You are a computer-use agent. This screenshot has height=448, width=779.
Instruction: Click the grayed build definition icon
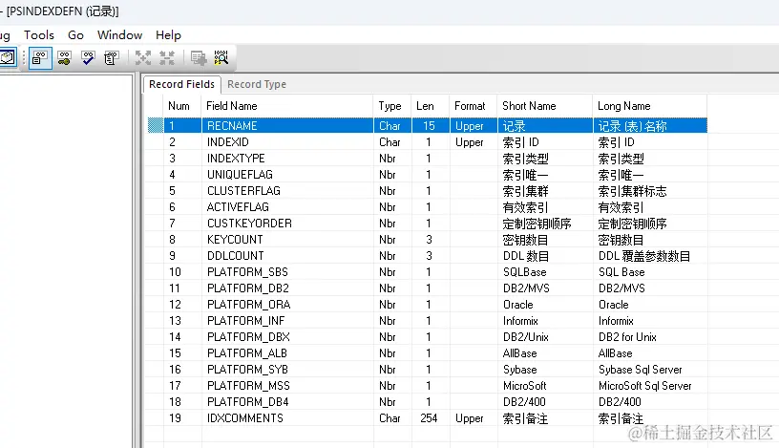pos(199,58)
